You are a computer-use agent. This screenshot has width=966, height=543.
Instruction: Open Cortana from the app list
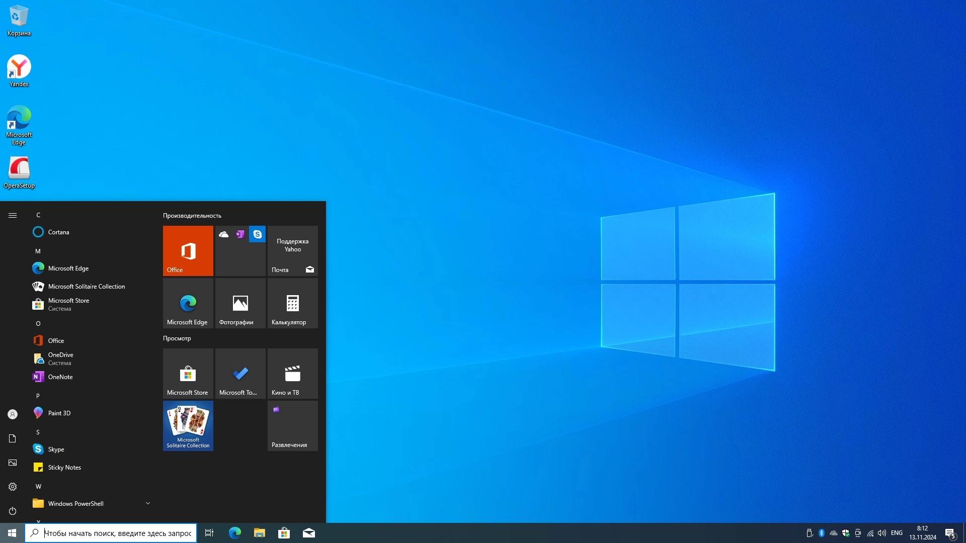pyautogui.click(x=58, y=232)
